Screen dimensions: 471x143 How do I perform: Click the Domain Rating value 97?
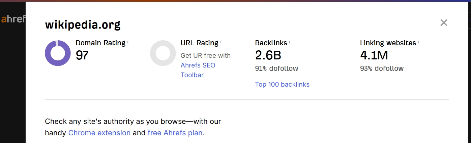pyautogui.click(x=82, y=55)
